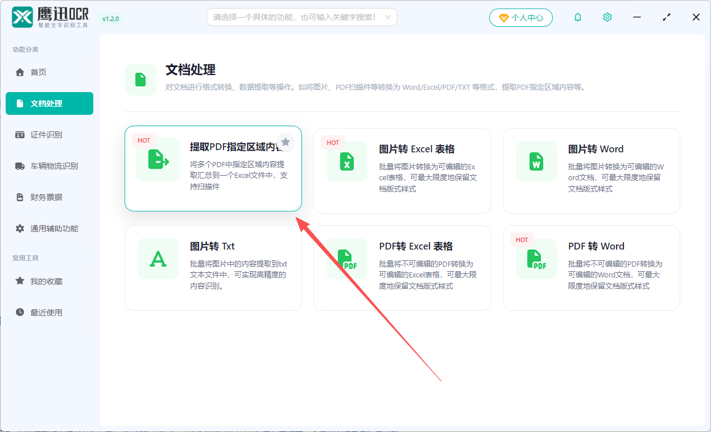Open the settings gear icon
This screenshot has width=711, height=432.
coord(607,17)
